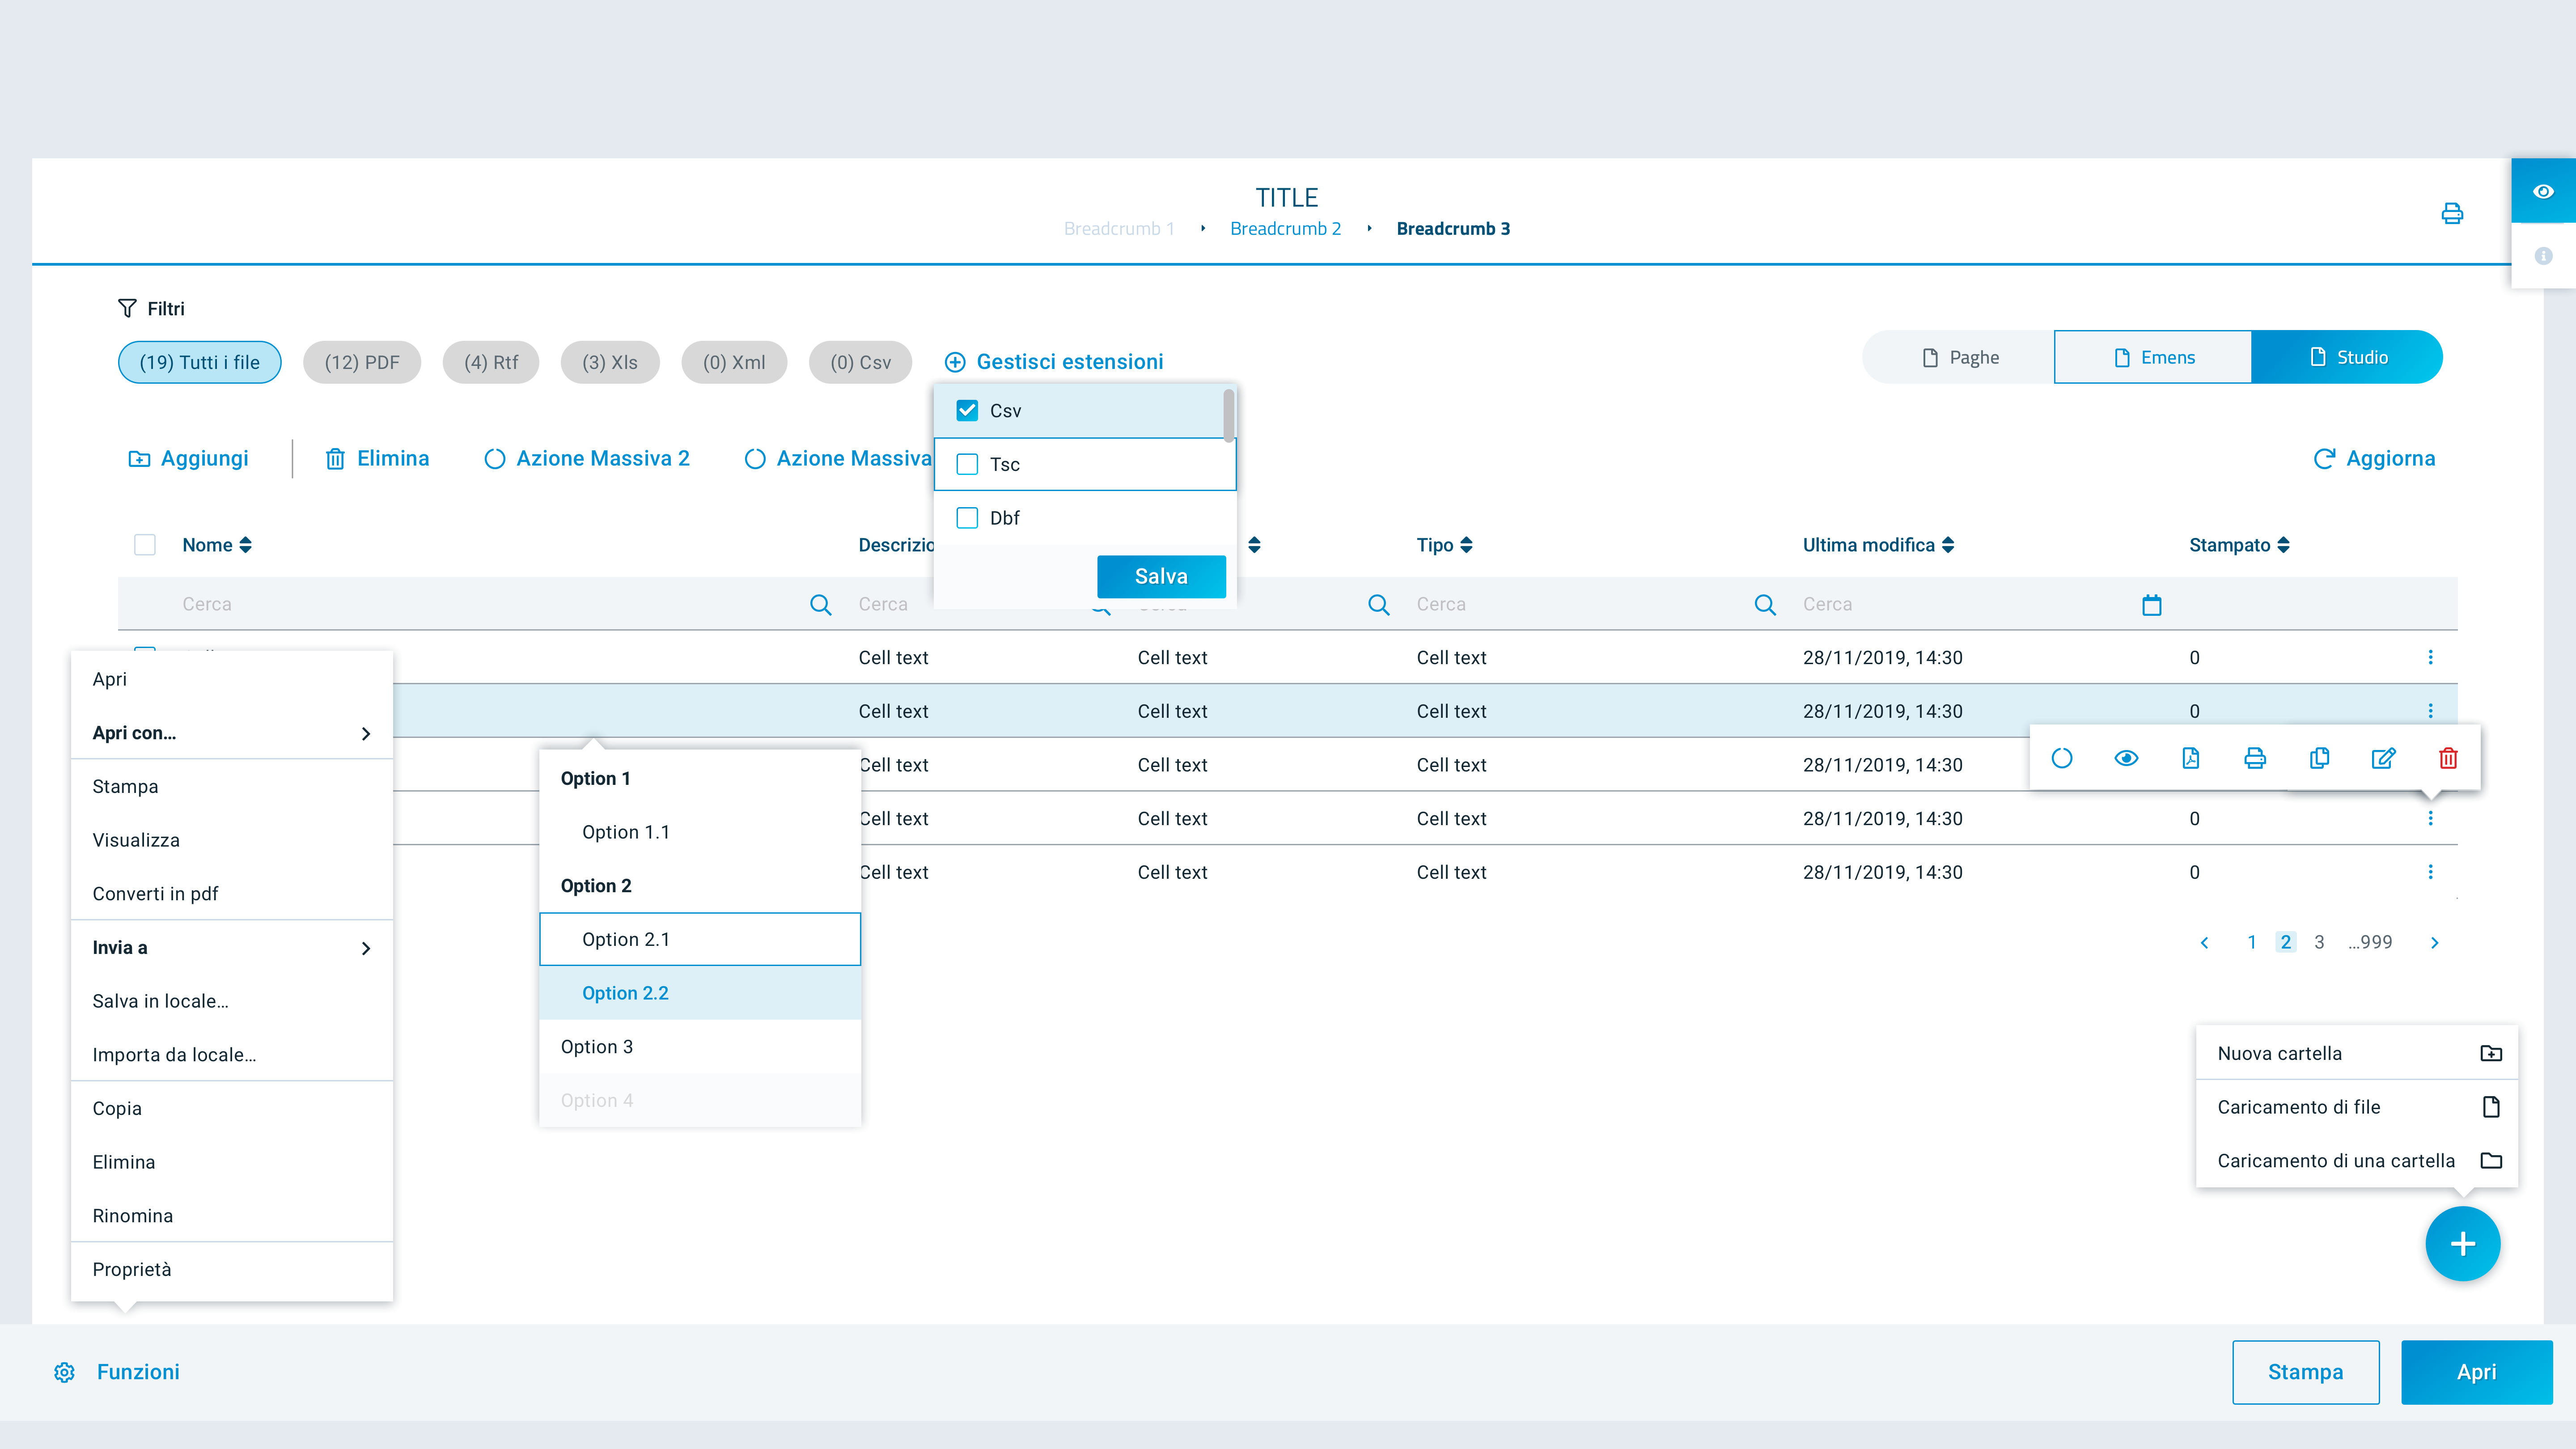Open the calendar picker in Ultima modifica filter
Image resolution: width=2576 pixels, height=1449 pixels.
2152,604
